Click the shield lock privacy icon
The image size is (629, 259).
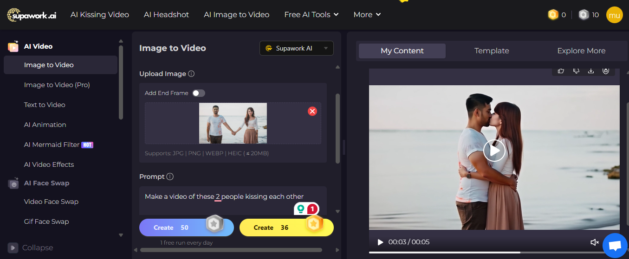click(606, 71)
